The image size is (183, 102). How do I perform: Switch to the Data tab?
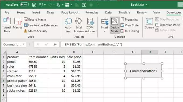[108, 12]
